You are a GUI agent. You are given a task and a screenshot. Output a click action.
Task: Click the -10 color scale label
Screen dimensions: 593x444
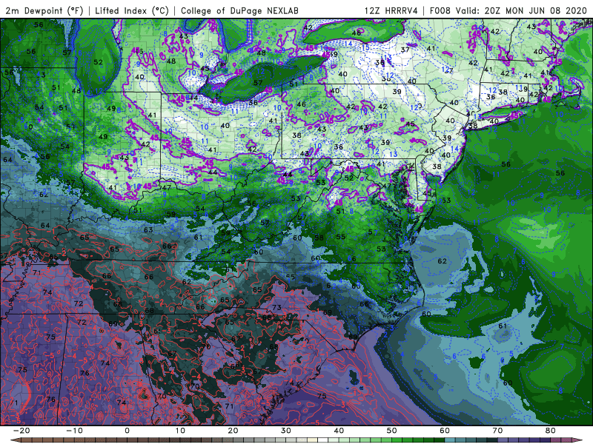[x=74, y=431]
